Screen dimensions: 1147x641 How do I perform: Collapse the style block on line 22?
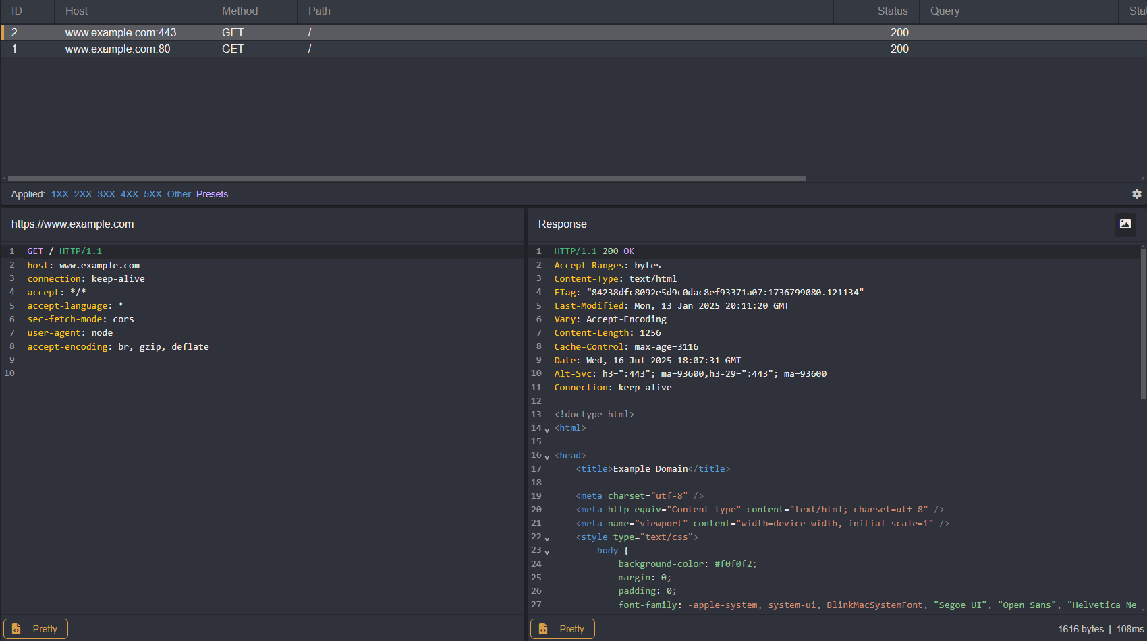click(x=547, y=539)
